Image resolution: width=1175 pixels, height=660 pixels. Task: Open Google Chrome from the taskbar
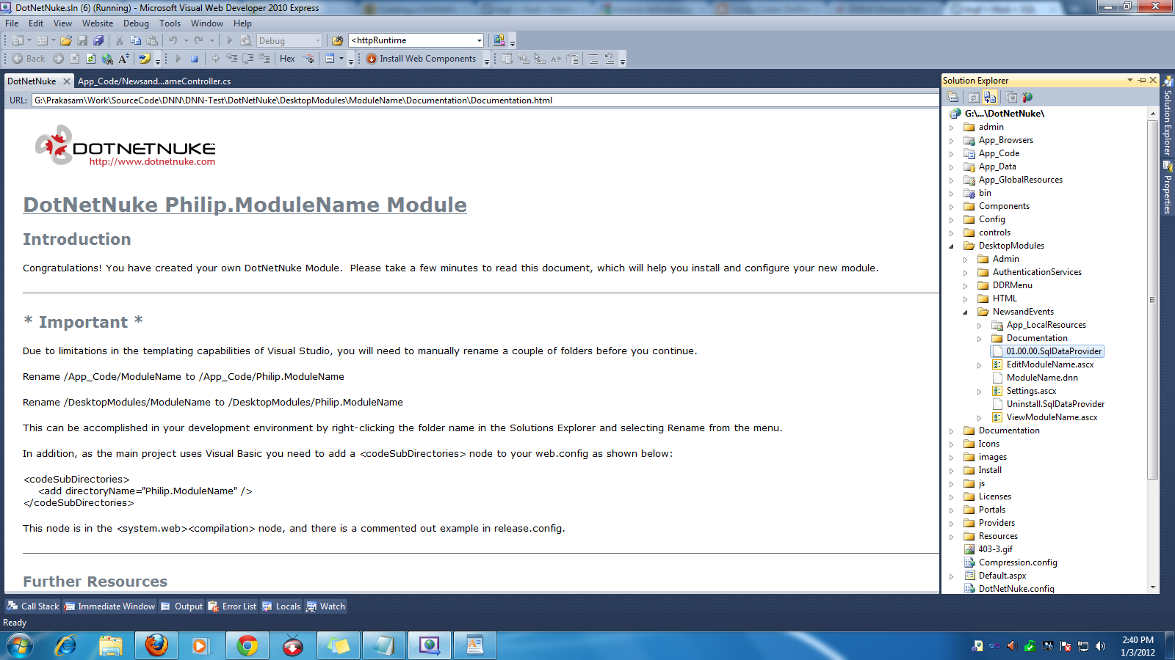(x=247, y=646)
